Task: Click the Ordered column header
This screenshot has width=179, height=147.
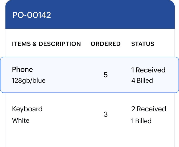Action: tap(106, 44)
